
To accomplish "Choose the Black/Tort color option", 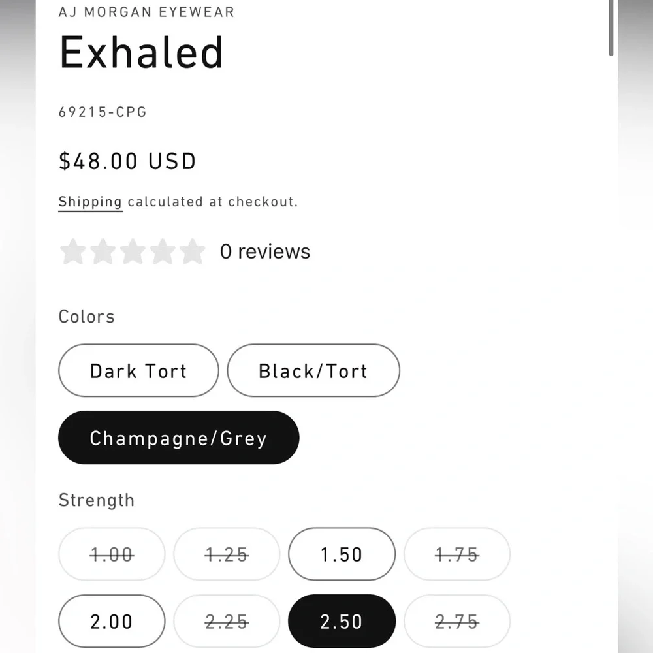I will (x=313, y=371).
